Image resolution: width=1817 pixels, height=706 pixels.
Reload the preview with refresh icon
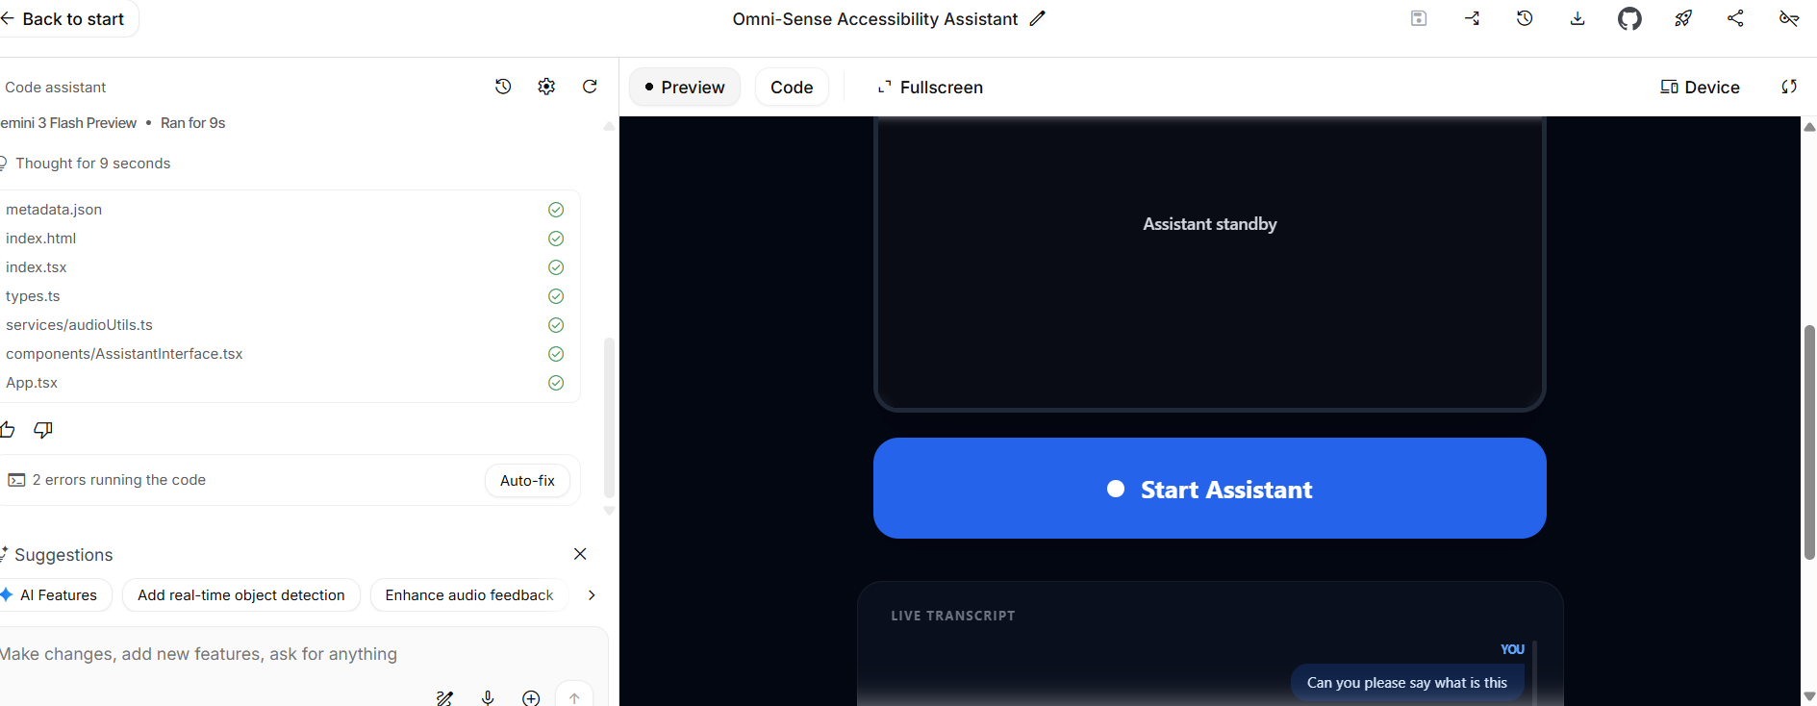click(1789, 87)
